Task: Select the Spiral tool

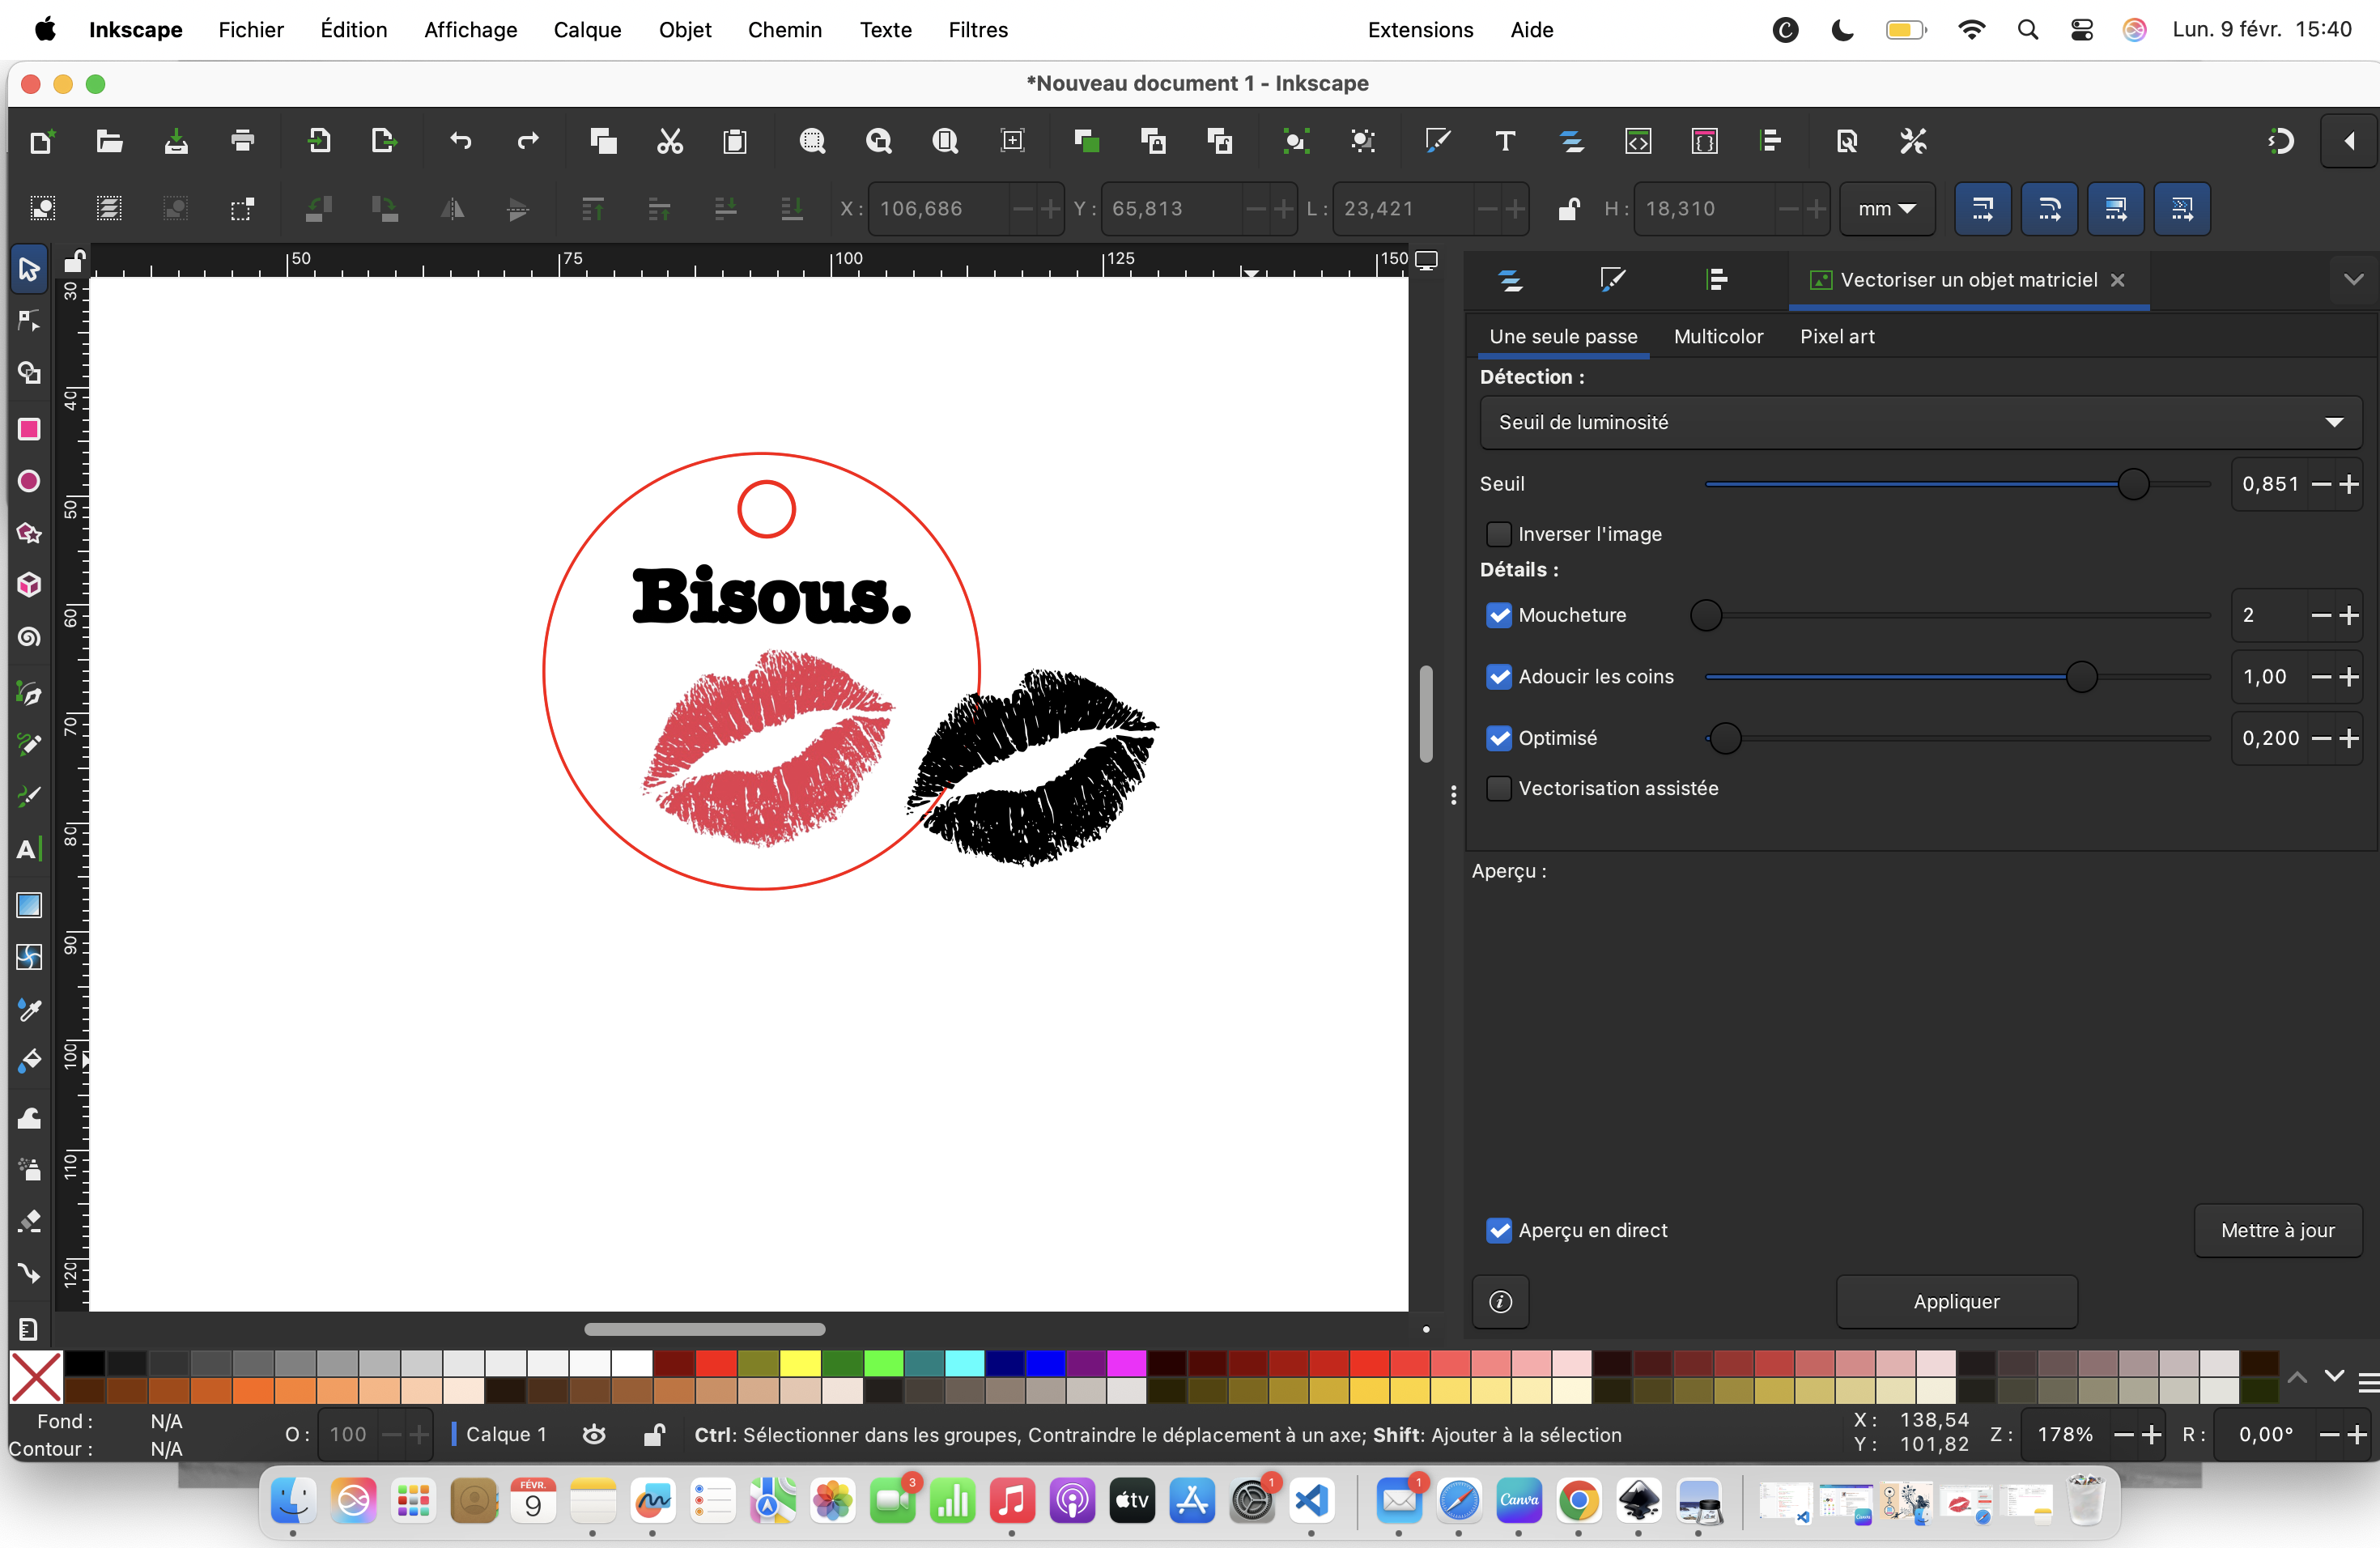Action: (29, 638)
